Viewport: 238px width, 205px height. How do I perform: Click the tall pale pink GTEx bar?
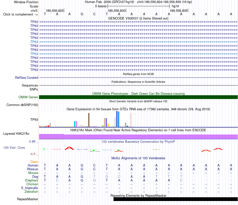131,120
